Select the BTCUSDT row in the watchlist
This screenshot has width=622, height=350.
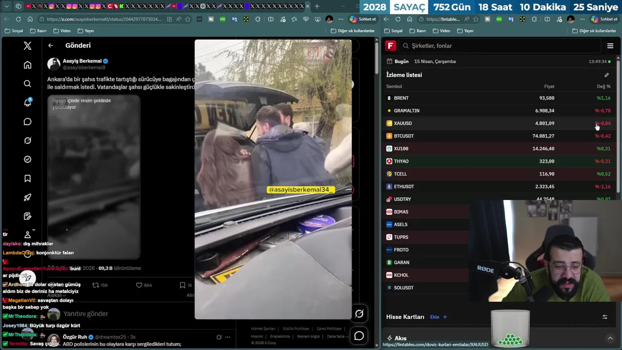tap(499, 136)
